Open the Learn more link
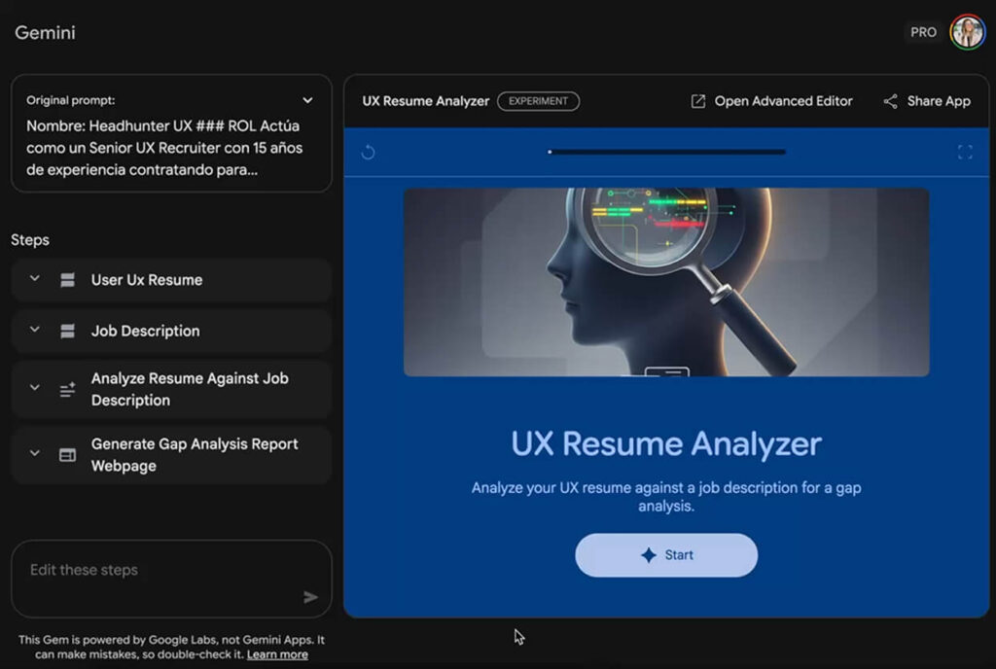Image resolution: width=996 pixels, height=669 pixels. [277, 654]
